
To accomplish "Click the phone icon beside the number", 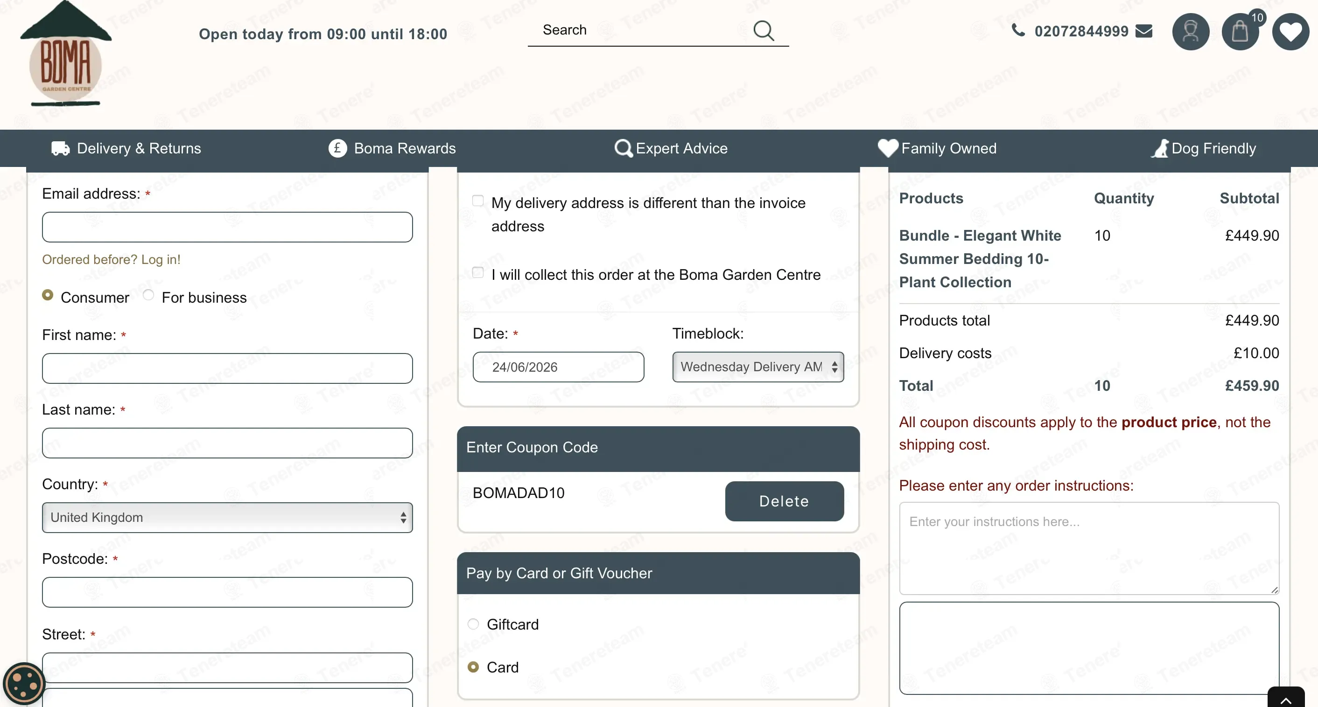I will coord(1018,31).
